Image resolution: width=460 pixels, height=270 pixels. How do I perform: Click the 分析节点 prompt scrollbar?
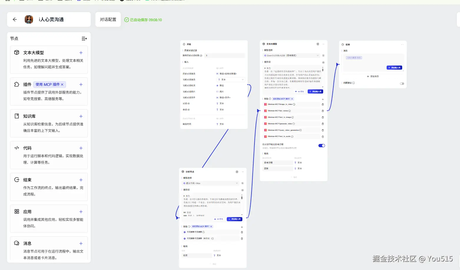pos(242,198)
